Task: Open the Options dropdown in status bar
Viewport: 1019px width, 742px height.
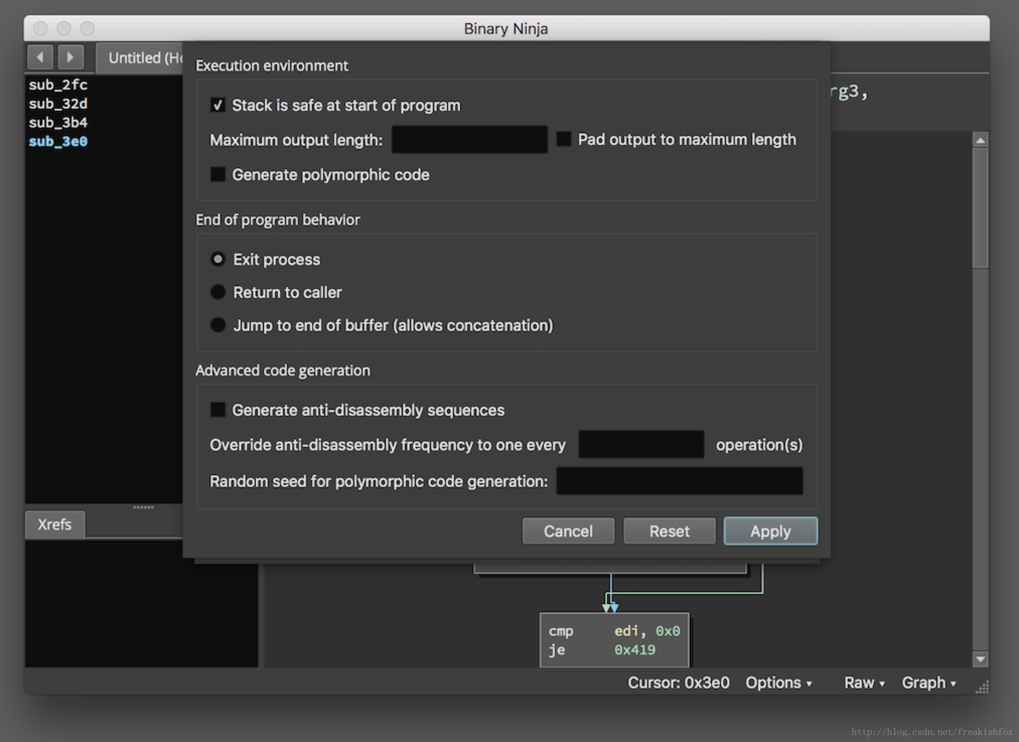Action: click(x=778, y=683)
